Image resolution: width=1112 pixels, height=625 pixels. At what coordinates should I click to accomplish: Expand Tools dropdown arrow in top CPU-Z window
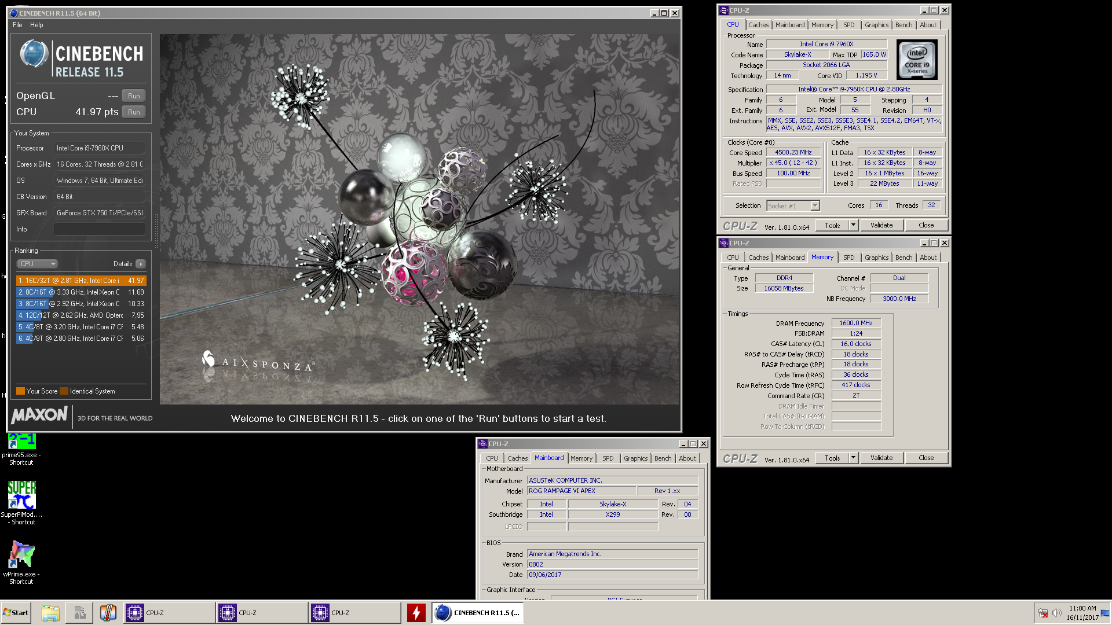pos(853,225)
